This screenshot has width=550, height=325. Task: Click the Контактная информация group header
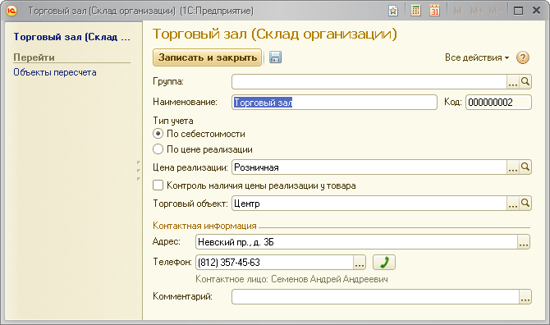coord(204,226)
